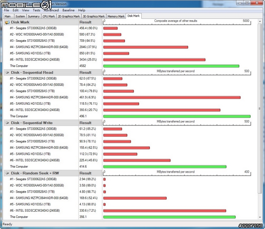Image resolution: width=265 pixels, height=229 pixels.
Task: Open the Edit menu
Action: click(15, 10)
